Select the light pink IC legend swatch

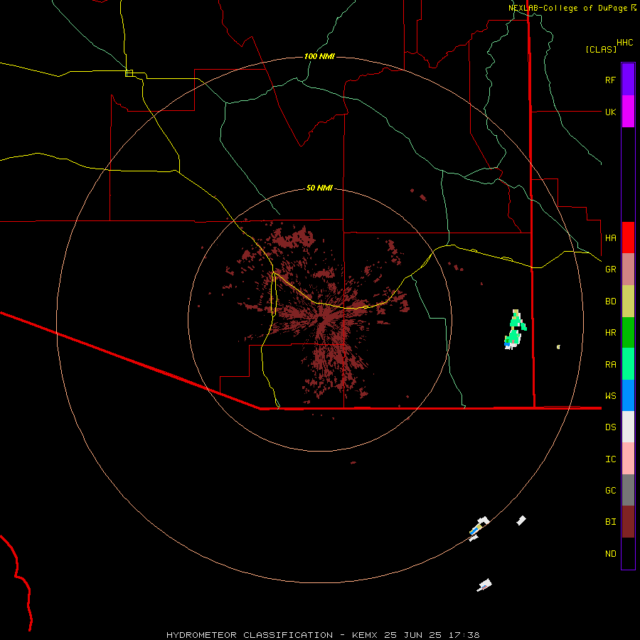pos(628,459)
